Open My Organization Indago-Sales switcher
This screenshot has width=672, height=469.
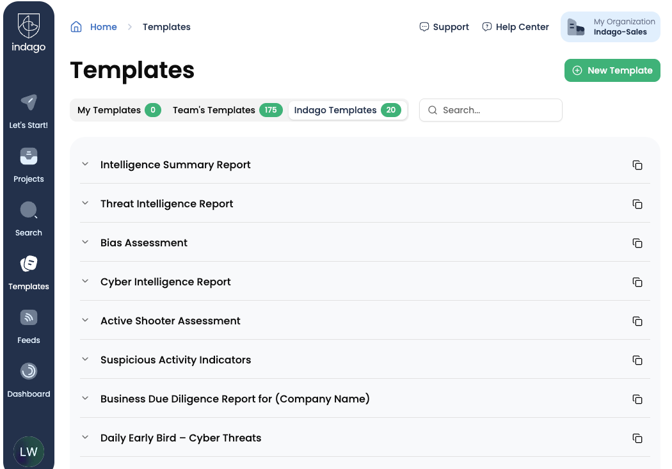click(611, 27)
